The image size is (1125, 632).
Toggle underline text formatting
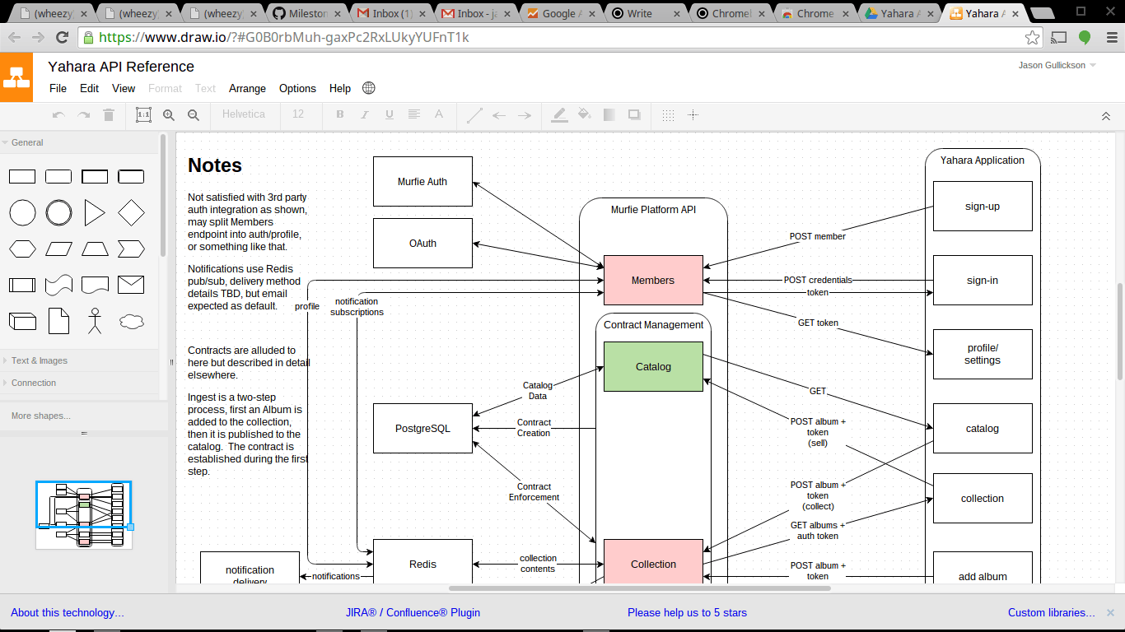[389, 114]
